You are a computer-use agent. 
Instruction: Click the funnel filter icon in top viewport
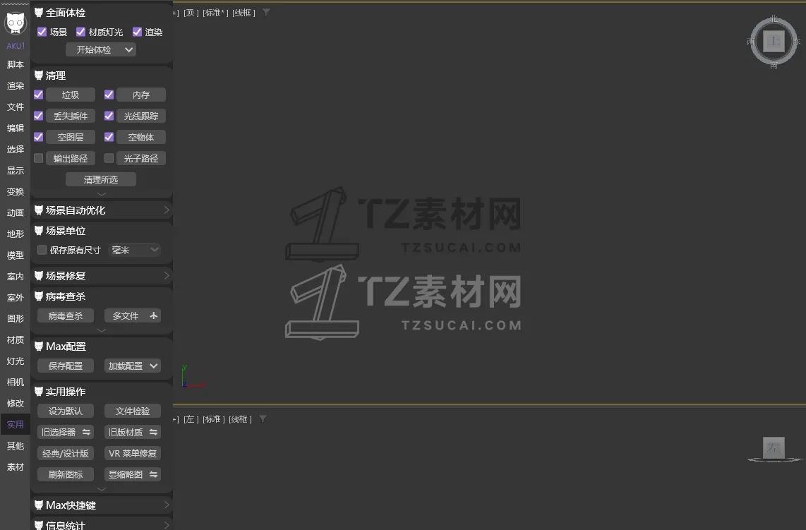tap(265, 12)
